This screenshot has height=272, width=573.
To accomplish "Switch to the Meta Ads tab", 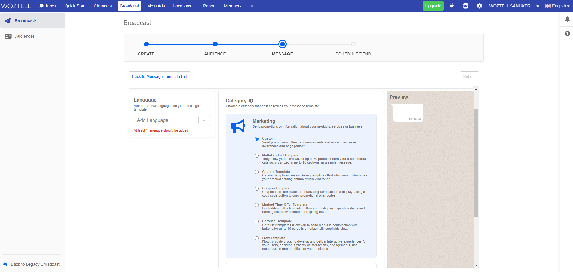I will tap(156, 6).
